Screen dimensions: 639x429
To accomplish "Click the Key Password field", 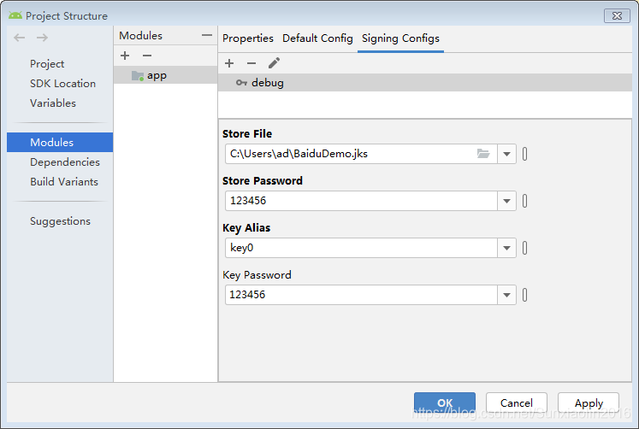I will pyautogui.click(x=361, y=295).
